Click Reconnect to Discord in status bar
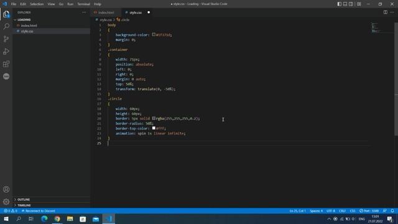398x224 pixels. click(x=39, y=211)
